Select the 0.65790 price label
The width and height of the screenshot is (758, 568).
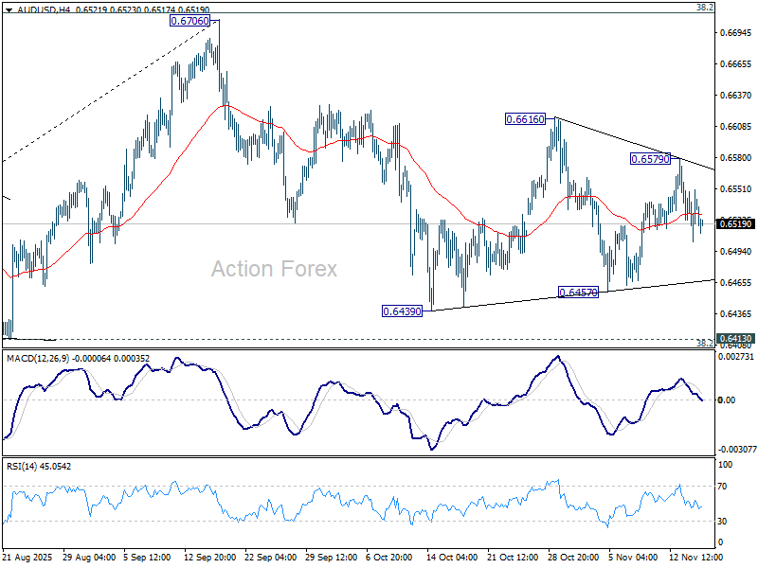[651, 159]
